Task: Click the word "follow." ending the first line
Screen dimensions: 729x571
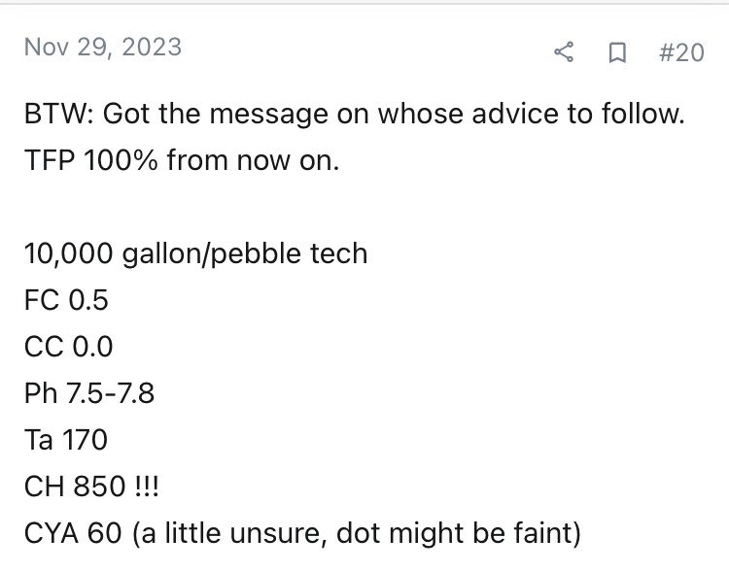Action: tap(643, 114)
